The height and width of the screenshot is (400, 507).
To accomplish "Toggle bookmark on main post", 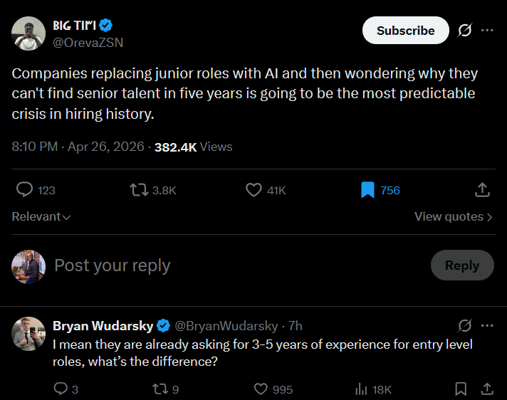I will (367, 190).
